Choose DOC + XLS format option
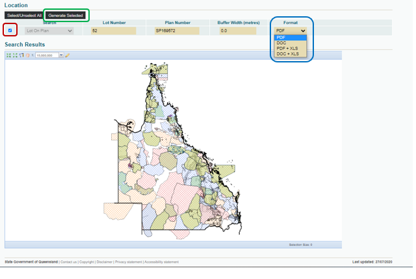The height and width of the screenshot is (279, 416). click(x=291, y=53)
